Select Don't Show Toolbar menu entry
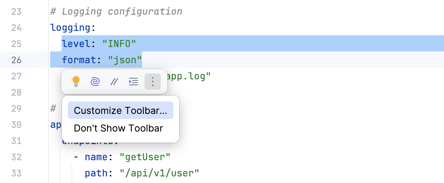This screenshot has width=444, height=183. [118, 128]
